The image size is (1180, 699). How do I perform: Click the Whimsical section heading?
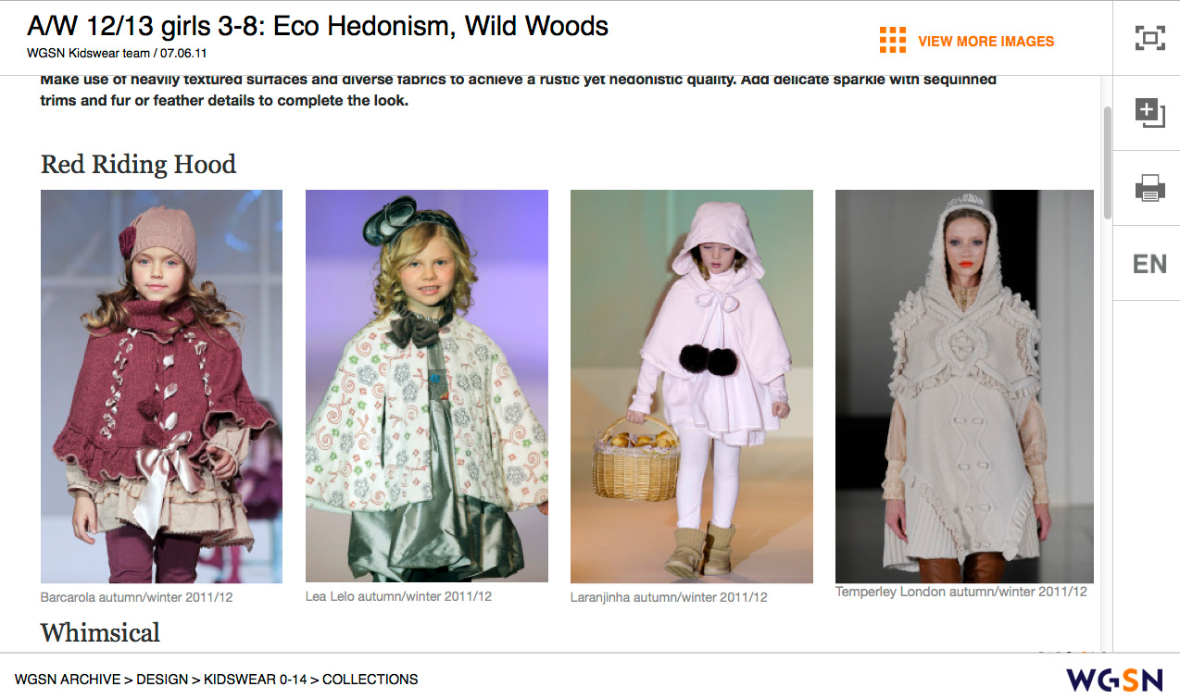coord(100,633)
